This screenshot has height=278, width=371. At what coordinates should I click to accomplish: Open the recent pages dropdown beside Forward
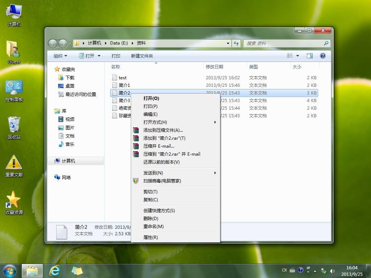[x=70, y=44]
